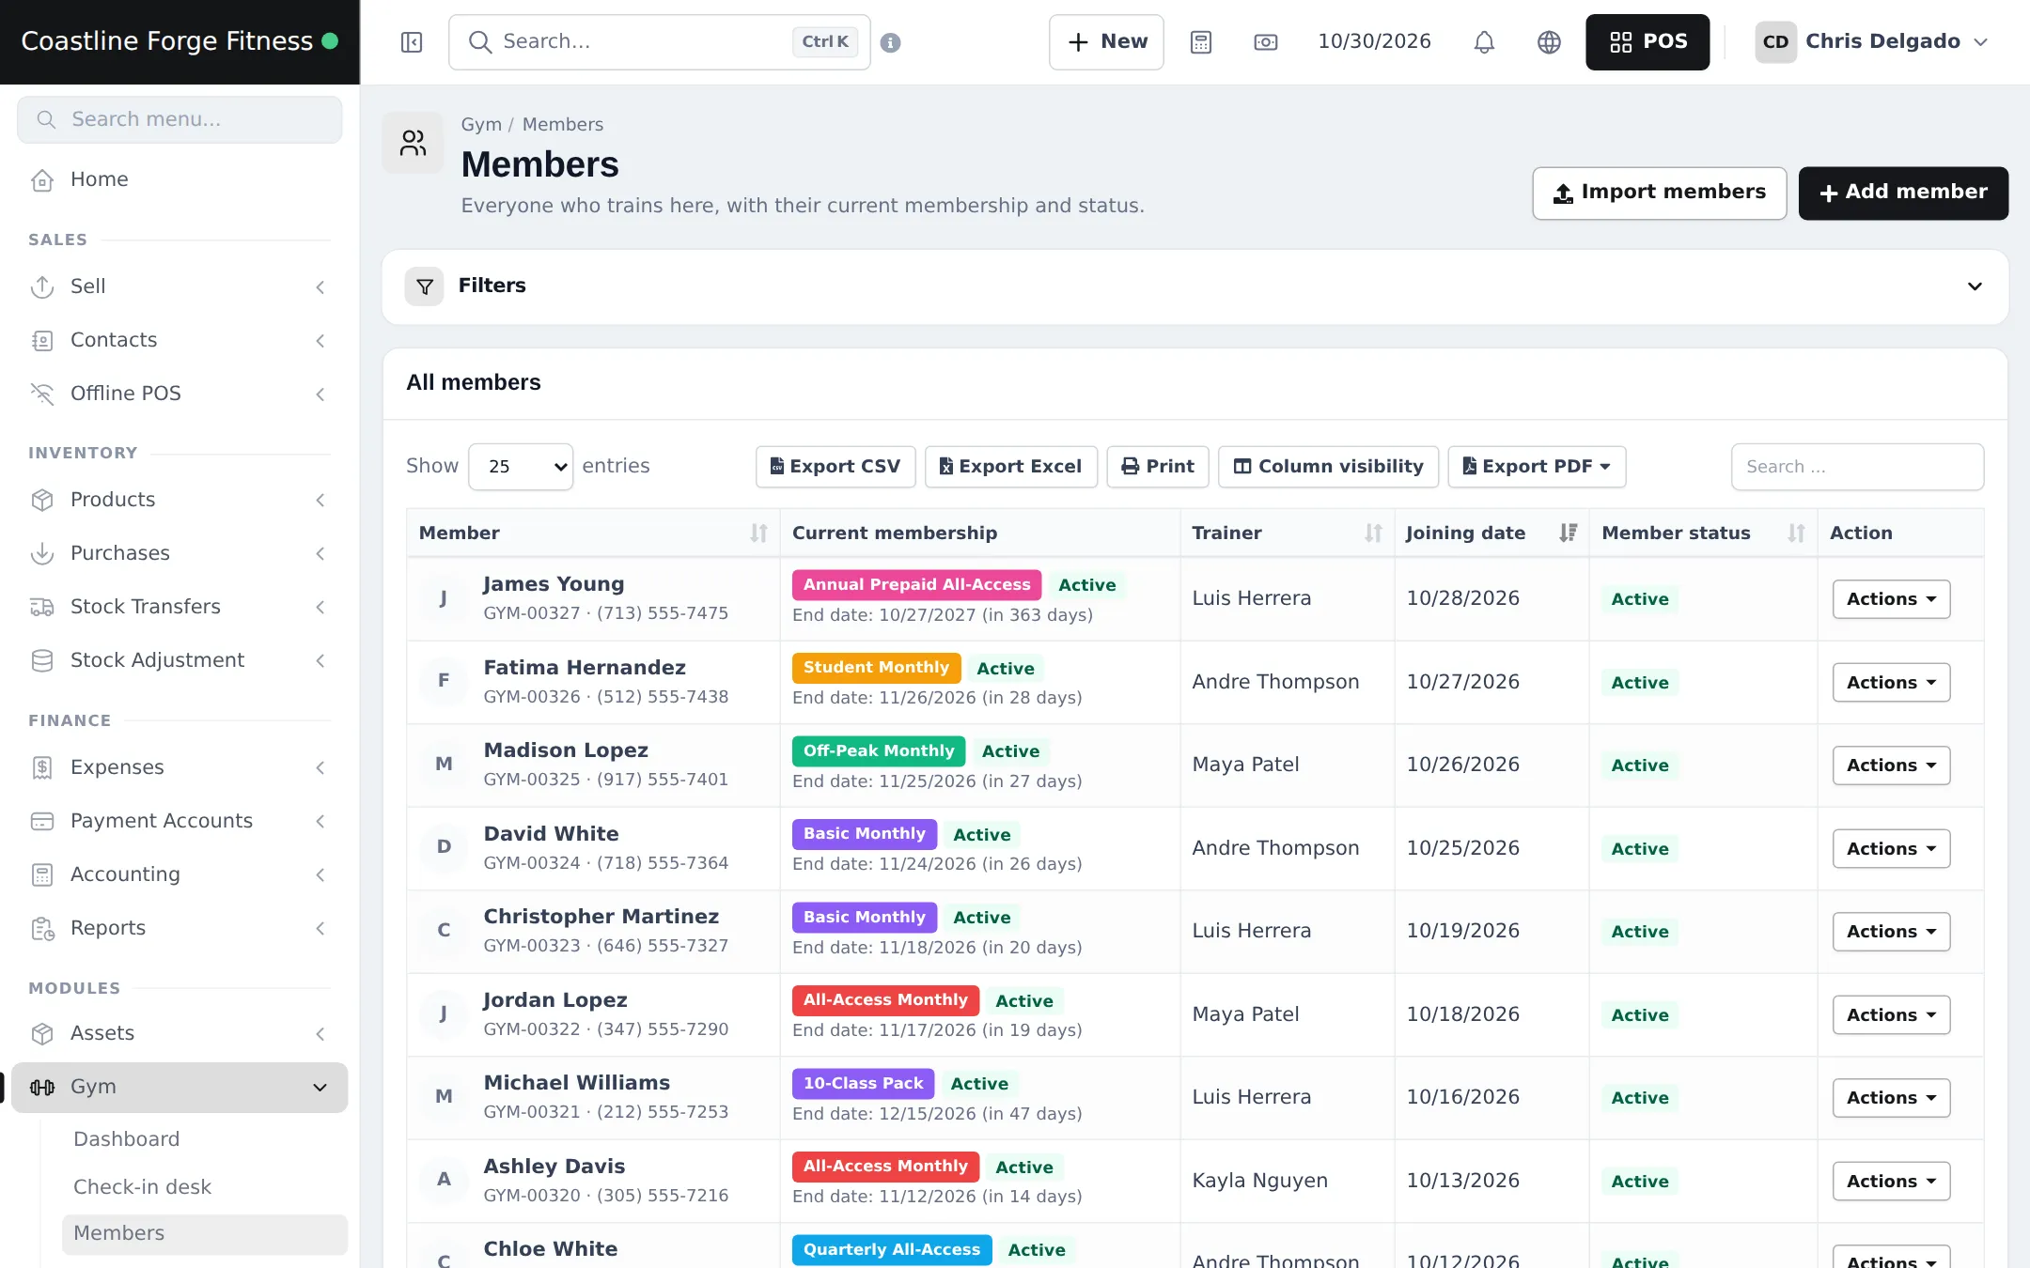Open Column visibility options

click(1328, 467)
